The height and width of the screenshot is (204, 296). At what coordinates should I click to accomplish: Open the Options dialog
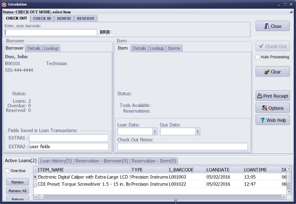click(273, 108)
